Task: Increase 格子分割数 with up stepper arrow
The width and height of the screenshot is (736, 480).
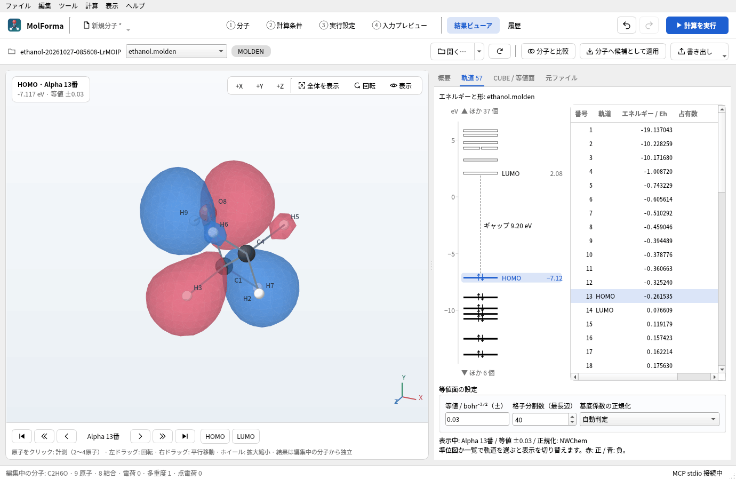Action: (572, 417)
